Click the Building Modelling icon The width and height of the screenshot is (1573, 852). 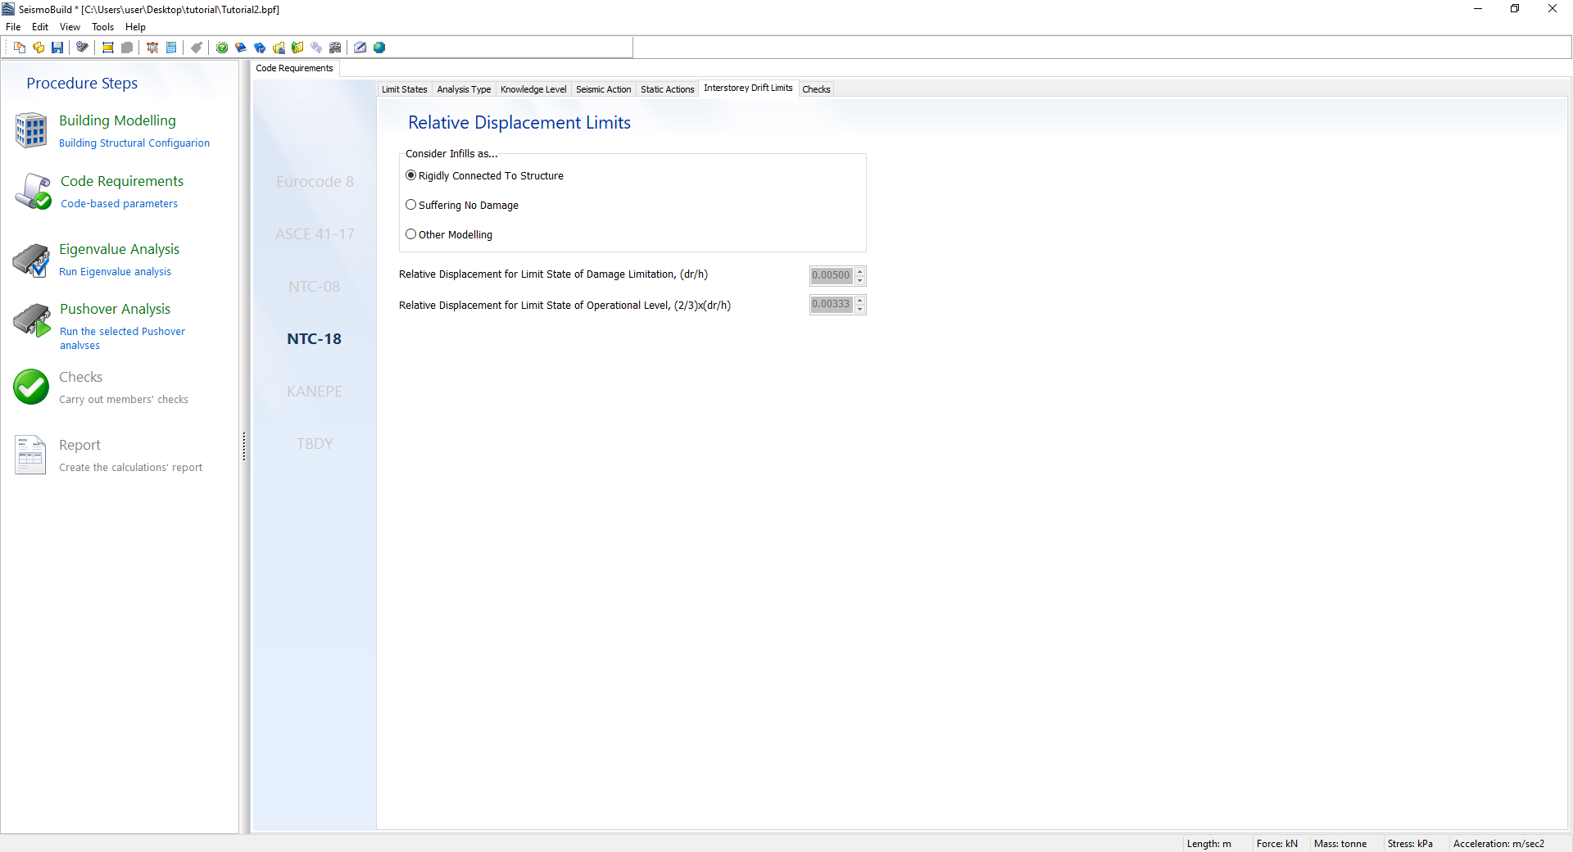(x=31, y=131)
